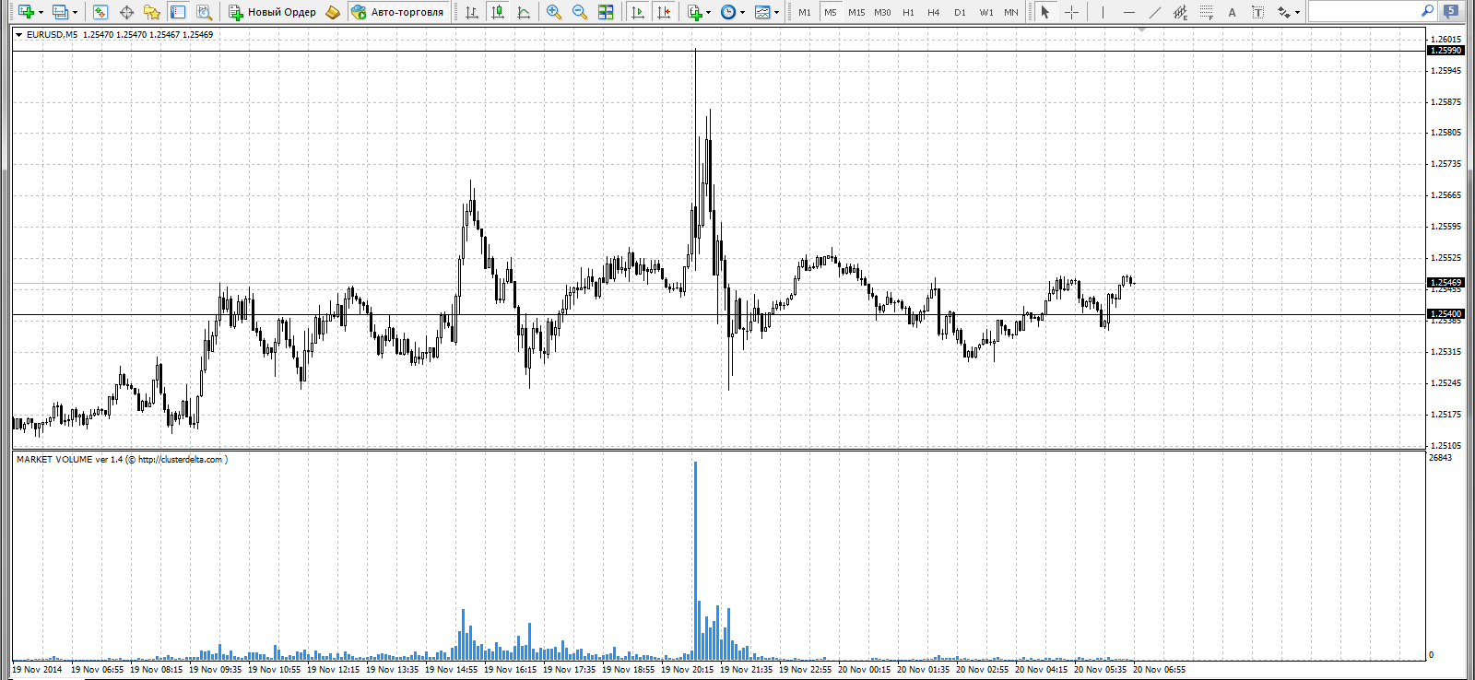Viewport: 1475px width, 680px height.
Task: Switch to the M15 timeframe
Action: click(x=856, y=12)
